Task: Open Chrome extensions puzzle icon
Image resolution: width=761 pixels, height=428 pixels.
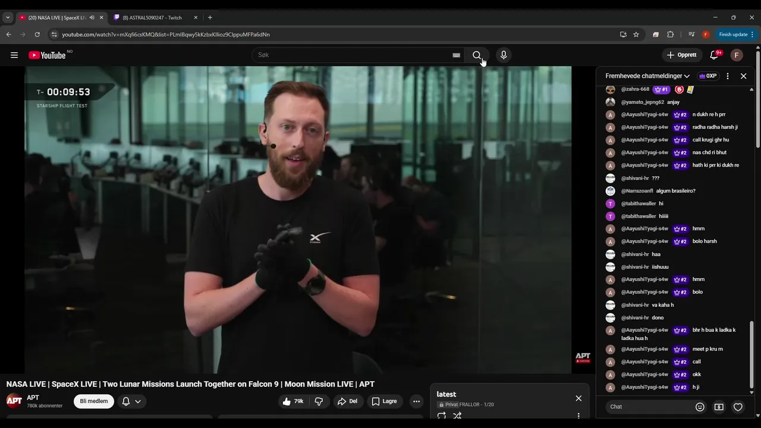Action: click(671, 34)
